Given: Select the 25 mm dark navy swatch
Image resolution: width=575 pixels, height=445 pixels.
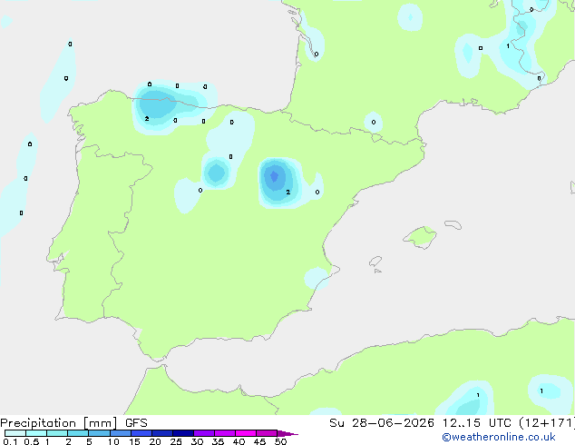Looking at the screenshot, I should pos(182,433).
